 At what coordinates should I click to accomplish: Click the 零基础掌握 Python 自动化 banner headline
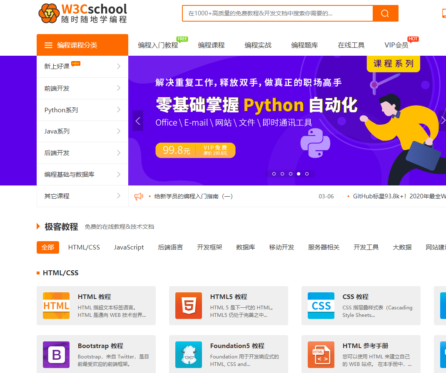(x=257, y=105)
